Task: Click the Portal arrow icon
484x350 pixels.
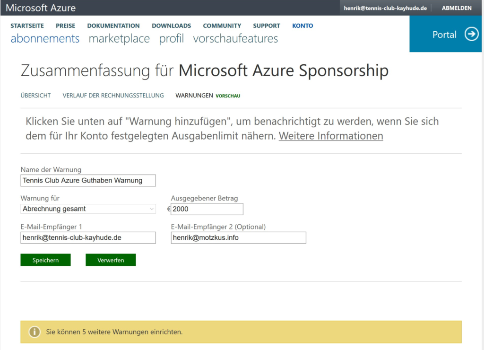Action: pos(471,34)
